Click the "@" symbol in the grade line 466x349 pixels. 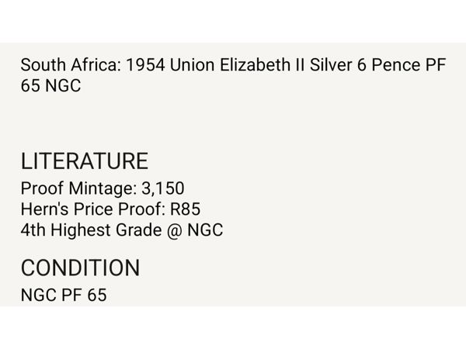[175, 230]
